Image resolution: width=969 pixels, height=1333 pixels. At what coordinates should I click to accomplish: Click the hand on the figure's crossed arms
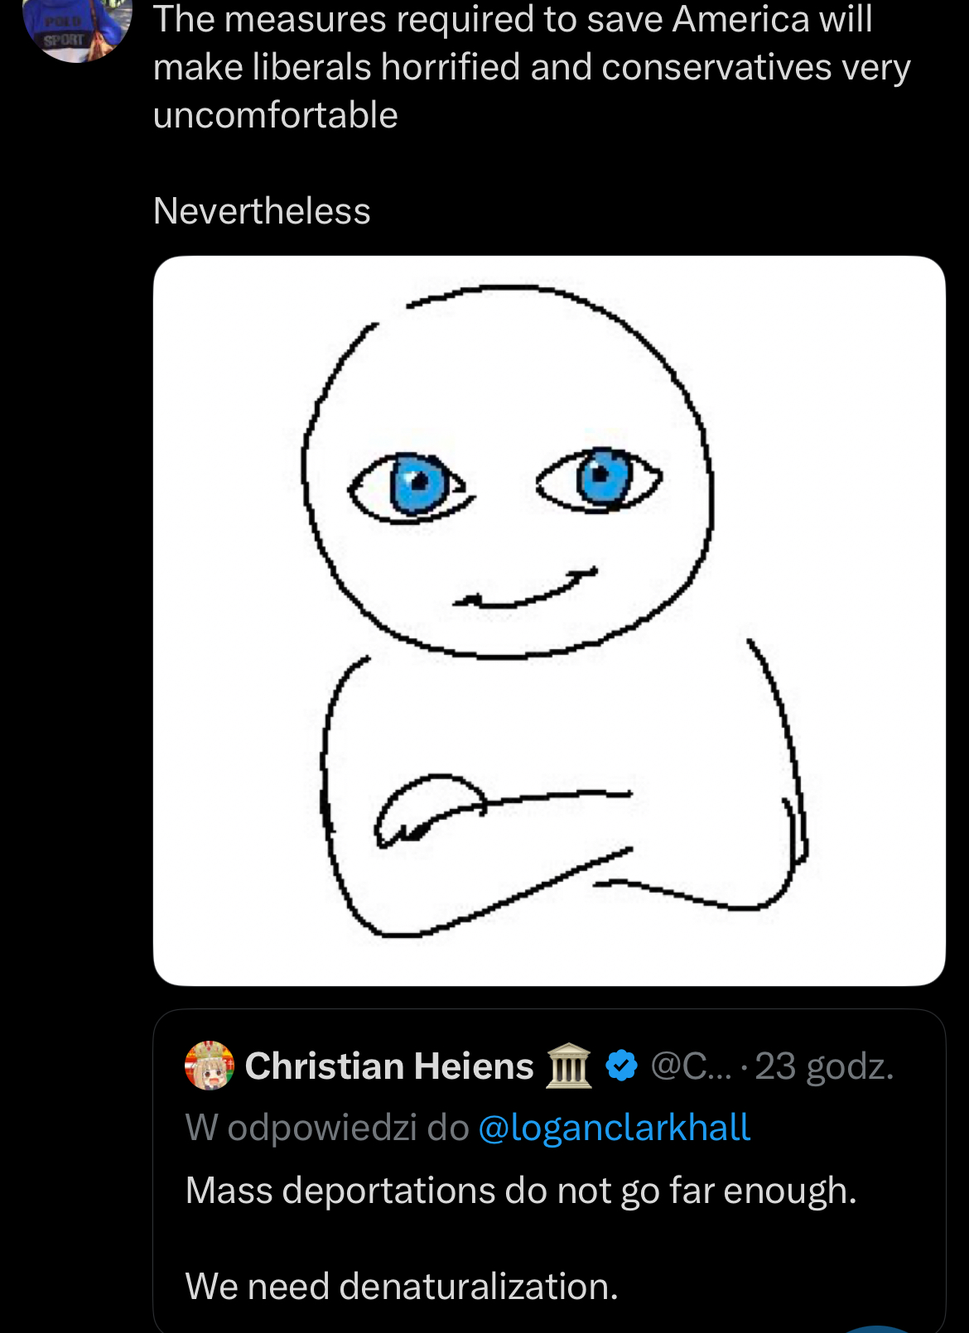coord(430,811)
